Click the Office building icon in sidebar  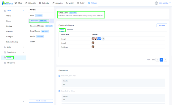coord(5,10)
